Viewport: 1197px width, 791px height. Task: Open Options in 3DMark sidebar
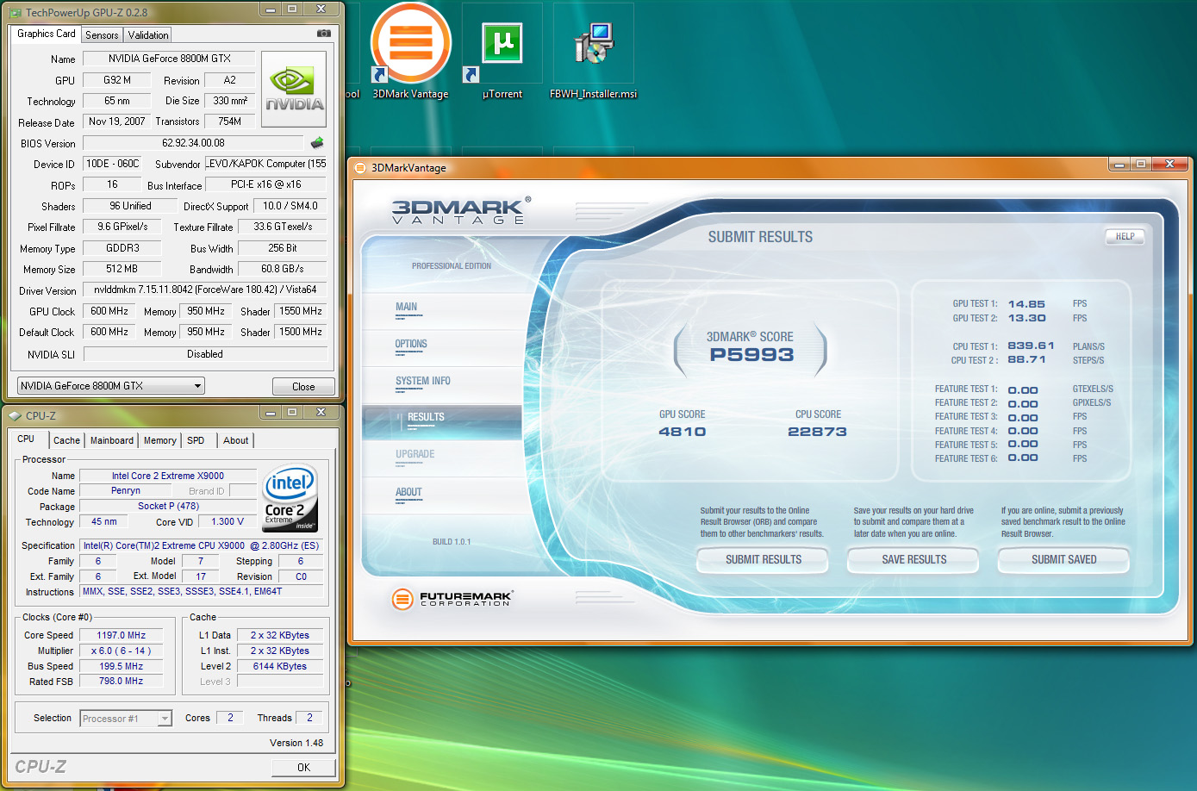(x=411, y=344)
